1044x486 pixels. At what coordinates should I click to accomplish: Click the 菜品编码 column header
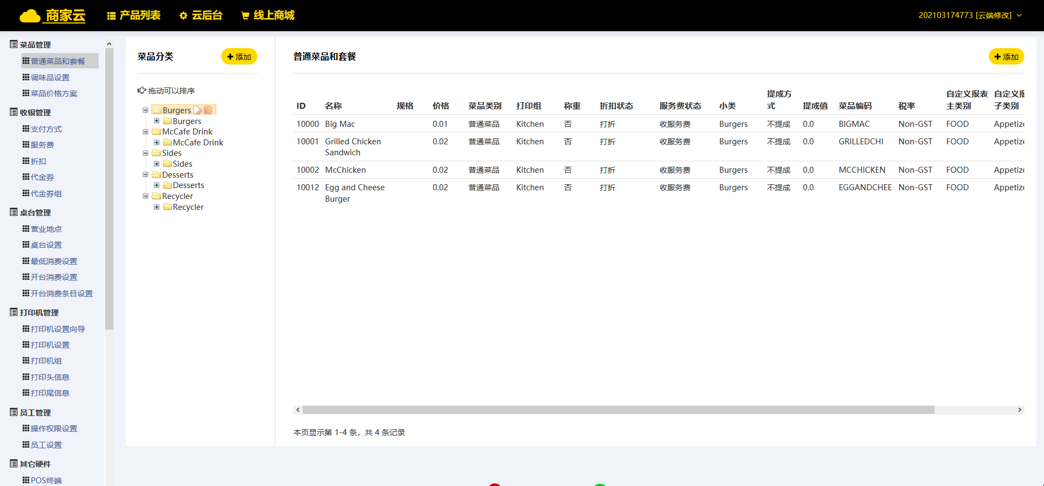tap(855, 106)
